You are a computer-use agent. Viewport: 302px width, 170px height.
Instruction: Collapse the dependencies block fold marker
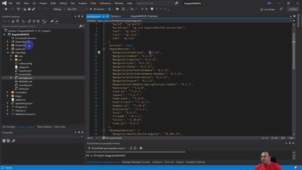[104, 49]
